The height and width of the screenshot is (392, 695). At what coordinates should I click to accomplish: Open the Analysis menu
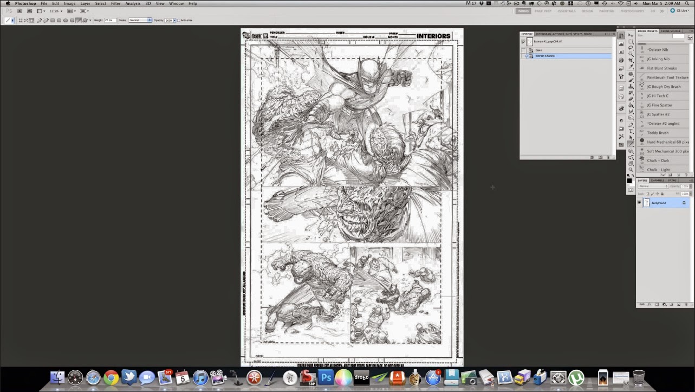[133, 3]
